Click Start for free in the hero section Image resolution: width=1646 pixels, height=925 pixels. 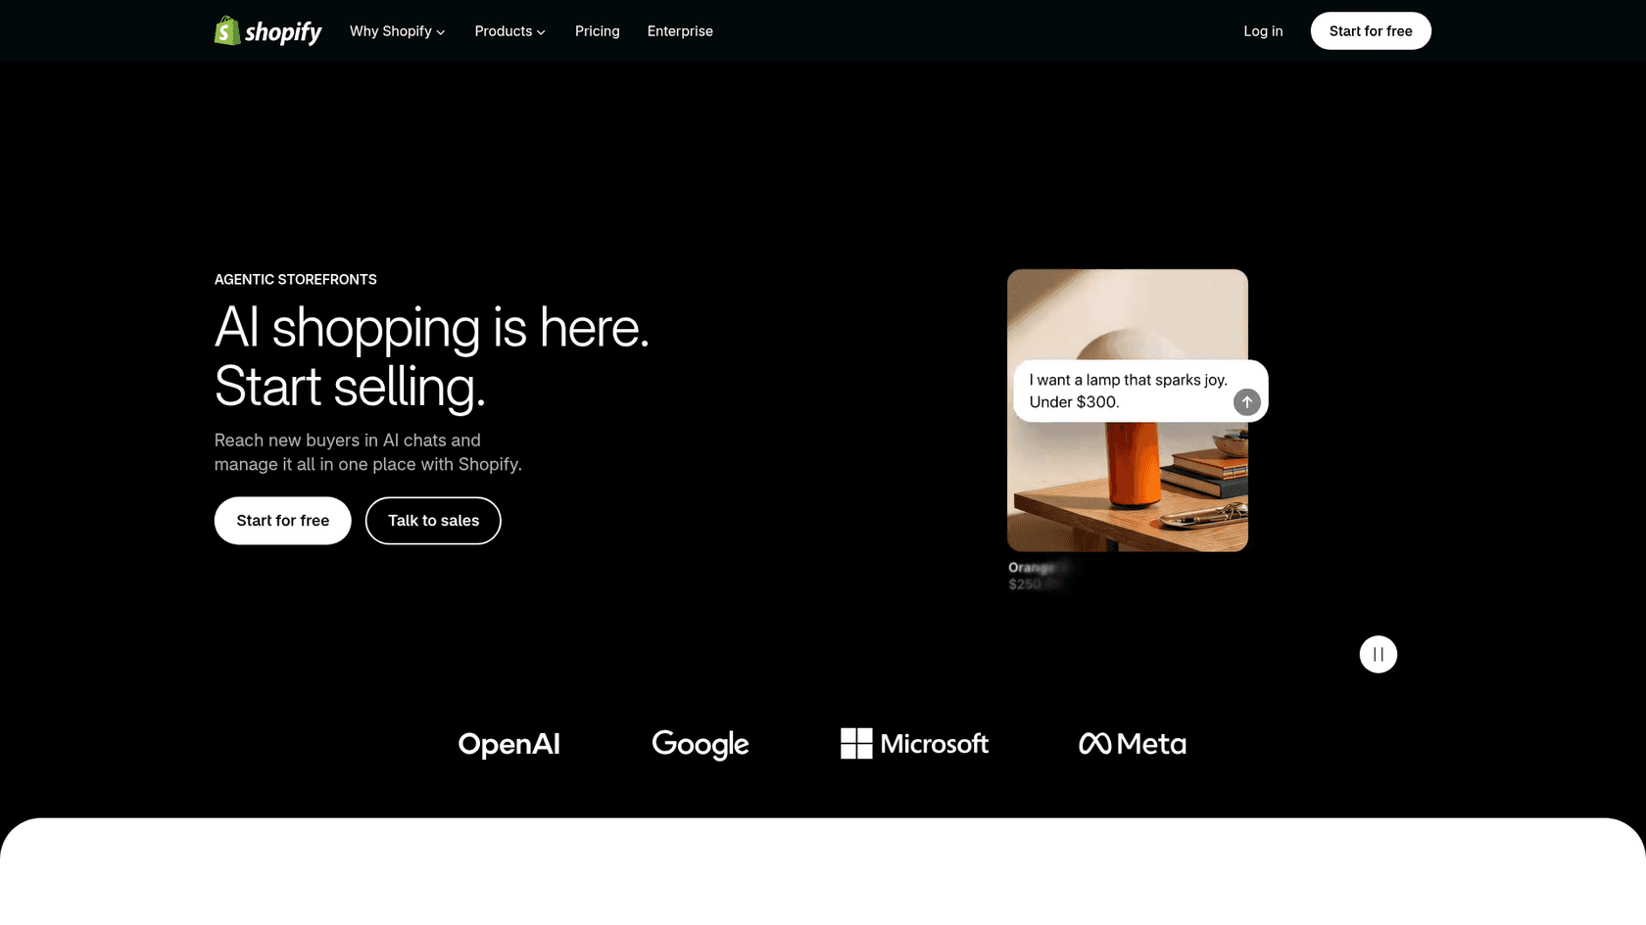point(283,521)
